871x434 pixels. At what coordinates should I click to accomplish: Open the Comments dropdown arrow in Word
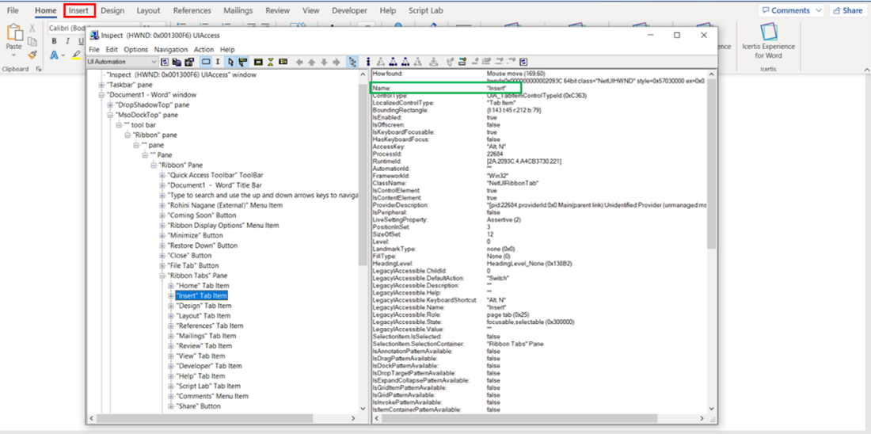tap(818, 10)
